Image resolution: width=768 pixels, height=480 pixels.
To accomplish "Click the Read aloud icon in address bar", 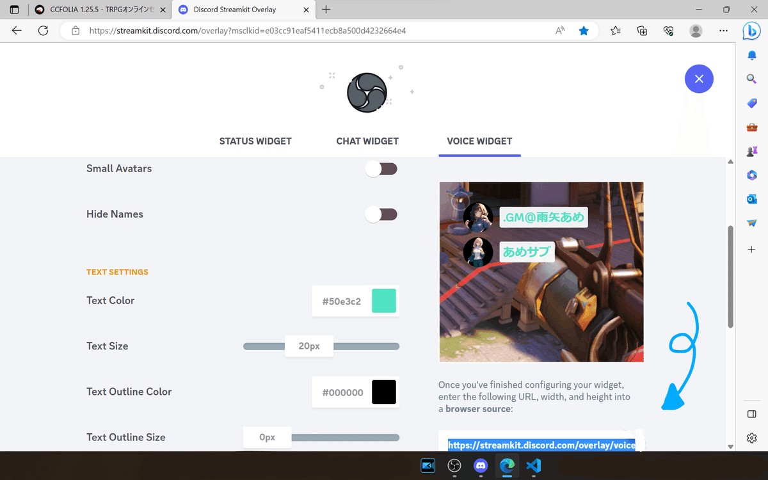I will pos(560,31).
